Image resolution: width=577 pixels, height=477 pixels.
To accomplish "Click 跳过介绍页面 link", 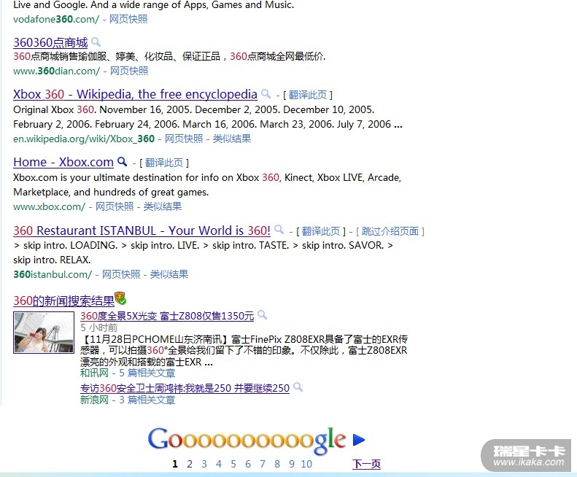I will (x=390, y=231).
